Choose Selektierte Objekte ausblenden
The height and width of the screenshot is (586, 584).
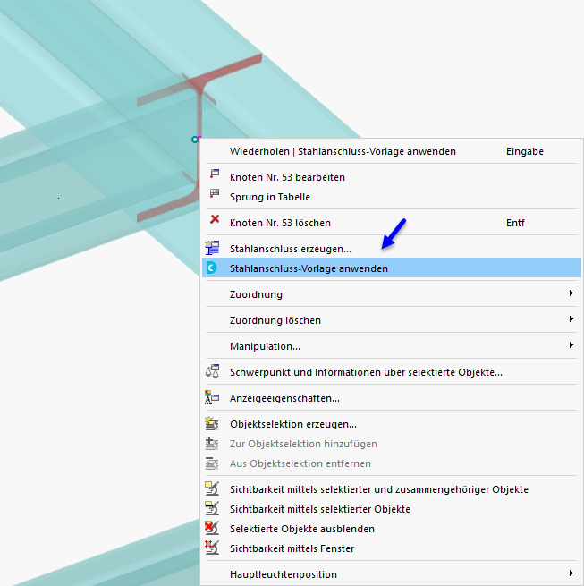coord(392,529)
